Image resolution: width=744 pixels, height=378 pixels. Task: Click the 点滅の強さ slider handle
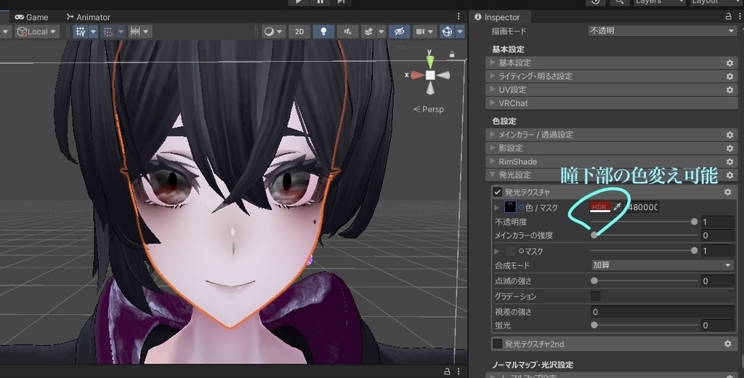click(x=594, y=281)
